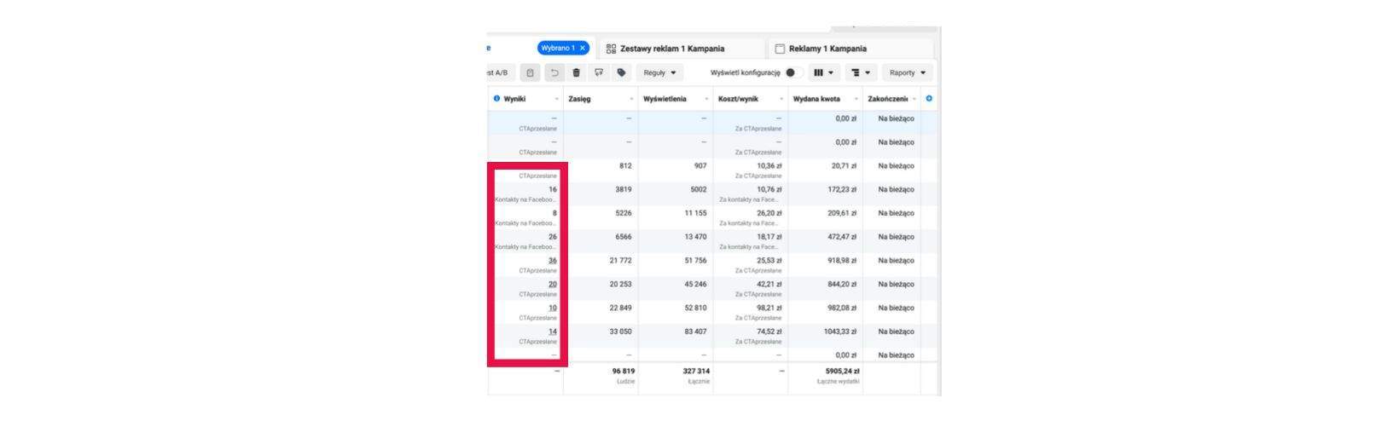Click the 'Wydana kwota' column header

click(x=816, y=99)
